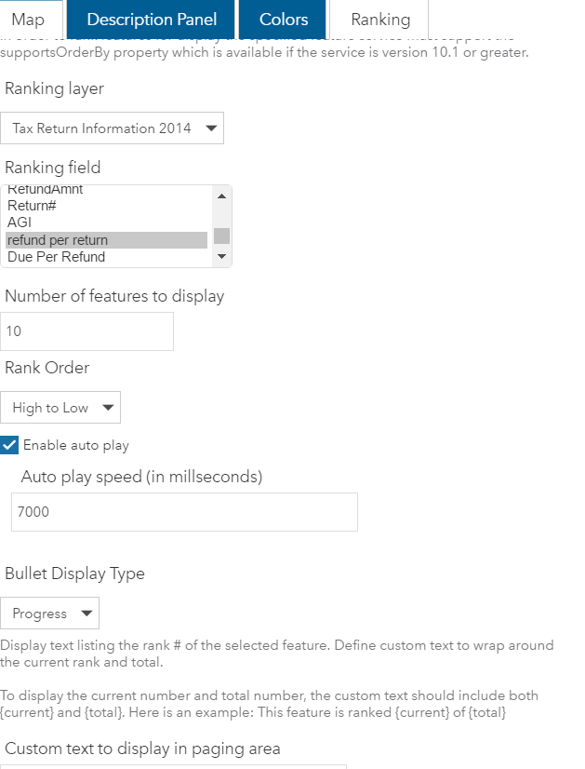This screenshot has height=769, width=585.
Task: Expand the Bullet Display Type dropdown
Action: [50, 614]
